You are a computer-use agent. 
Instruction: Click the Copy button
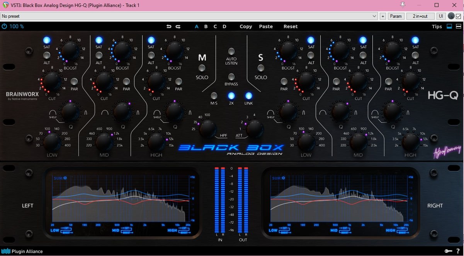click(x=246, y=27)
